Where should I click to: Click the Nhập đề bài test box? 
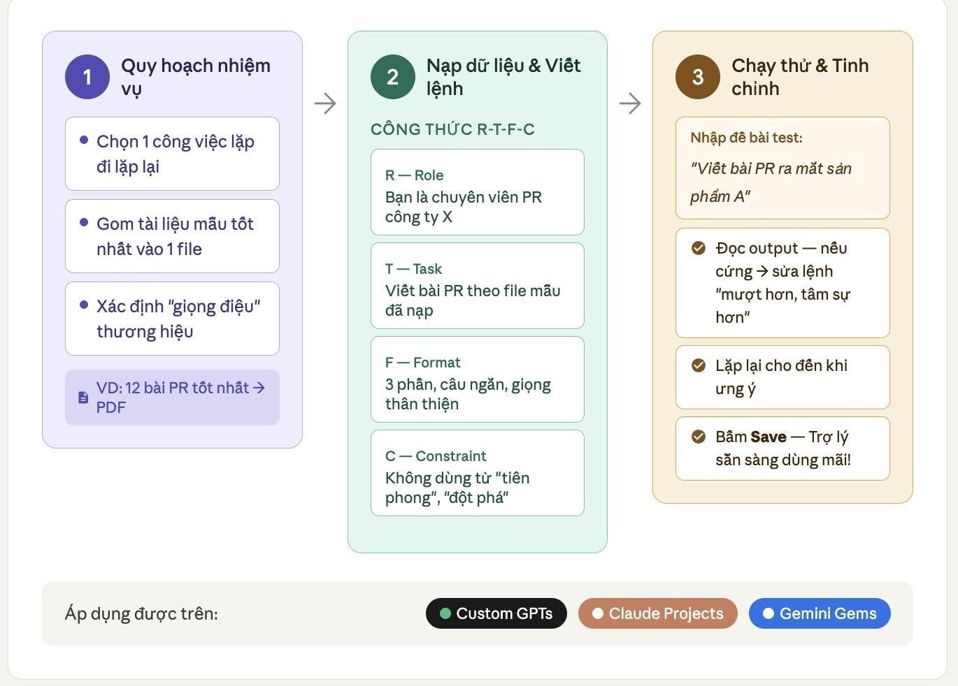tap(782, 168)
